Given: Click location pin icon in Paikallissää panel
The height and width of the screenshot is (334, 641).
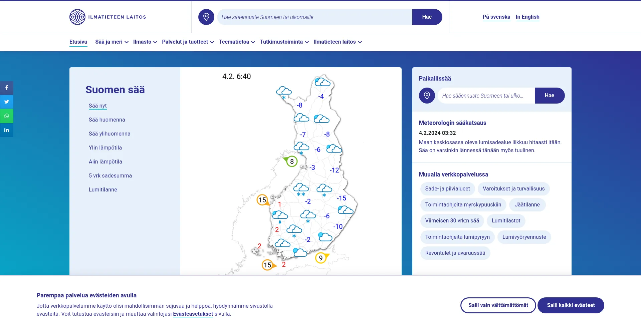Looking at the screenshot, I should [427, 96].
